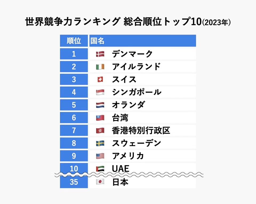Click the Denmark flag icon
This screenshot has width=256, height=204.
pos(100,54)
